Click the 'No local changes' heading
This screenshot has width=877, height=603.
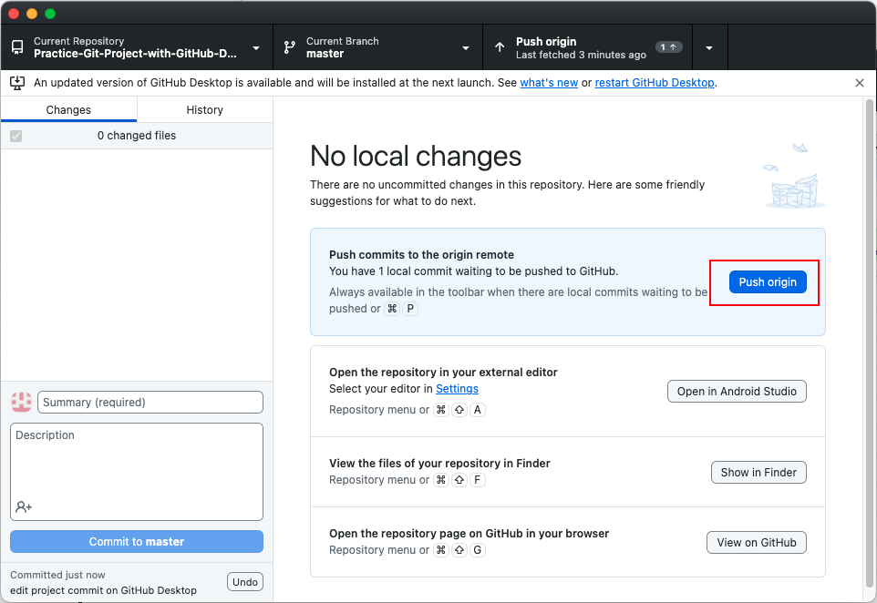tap(416, 156)
